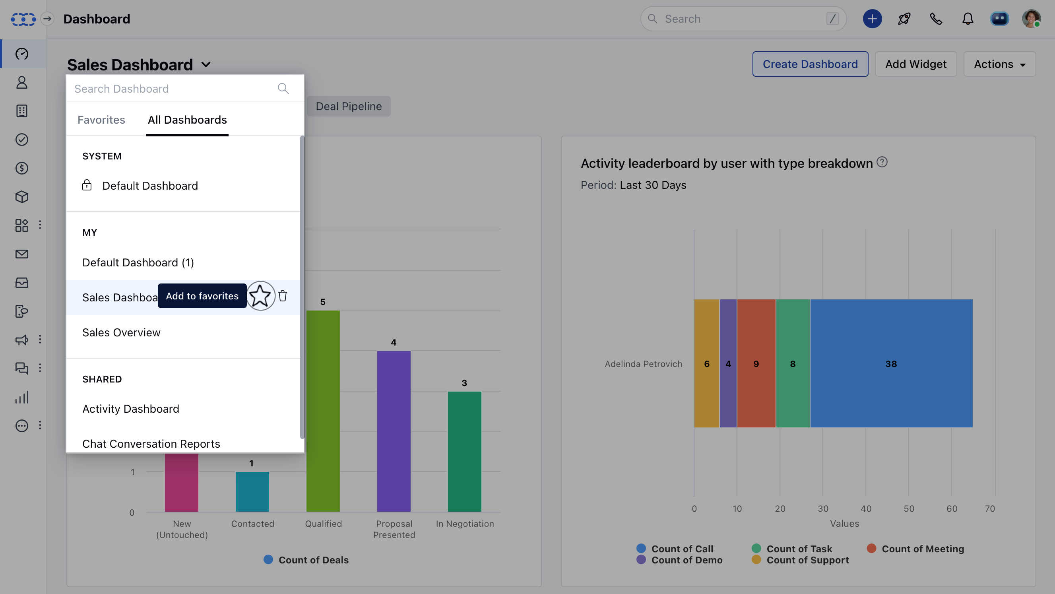Click the phone dialer icon
Screen dimensions: 1055x594
click(x=936, y=19)
